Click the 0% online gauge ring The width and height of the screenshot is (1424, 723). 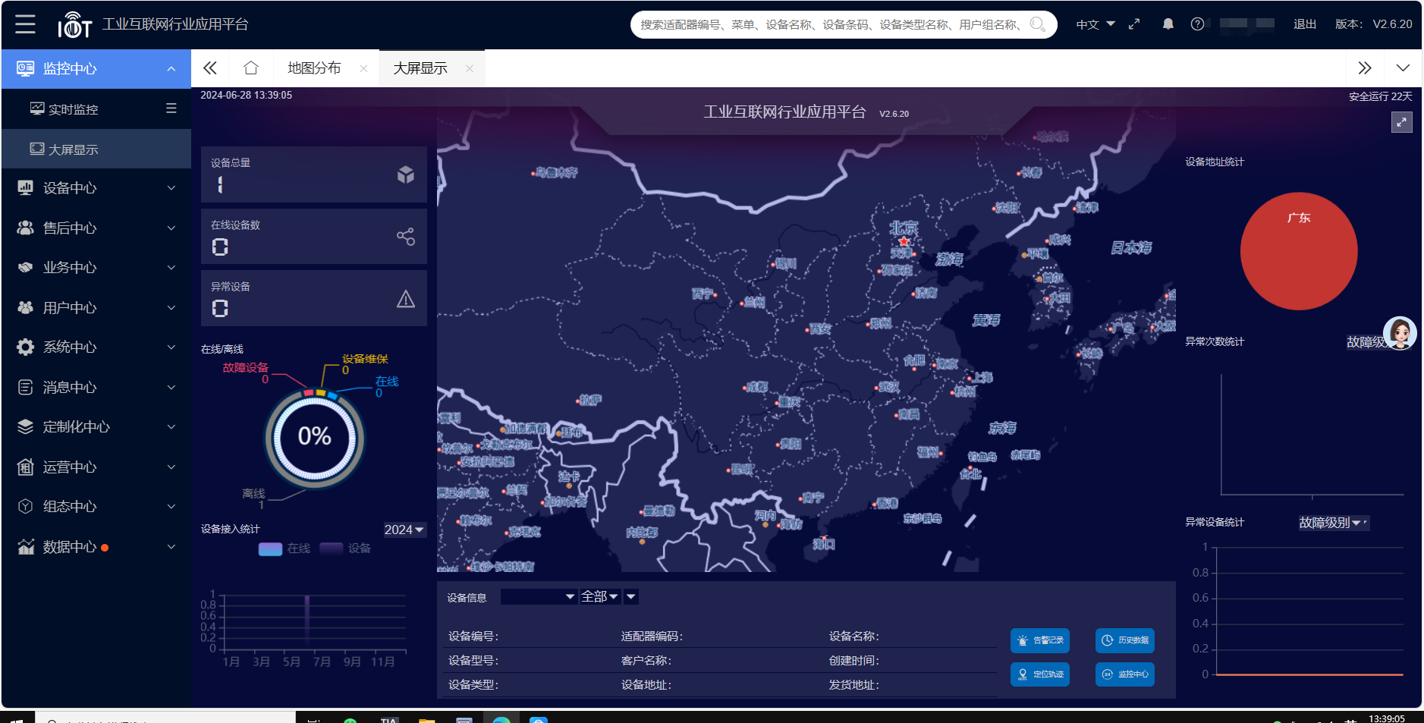coord(314,437)
